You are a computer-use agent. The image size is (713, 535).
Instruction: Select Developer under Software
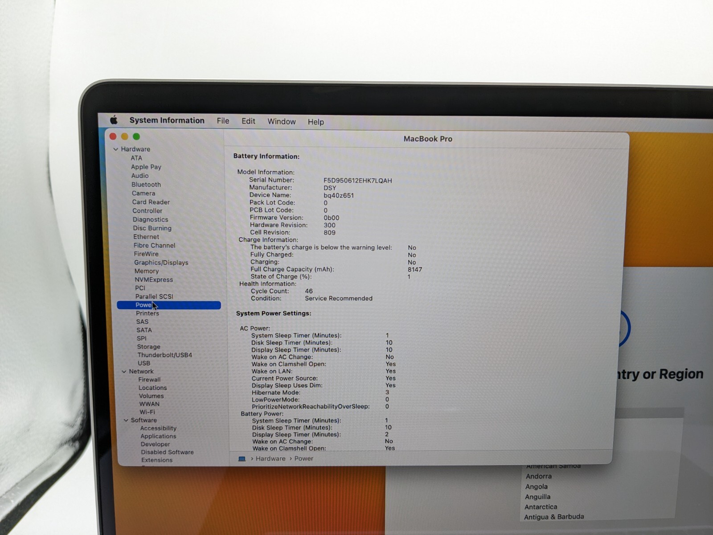pyautogui.click(x=156, y=444)
